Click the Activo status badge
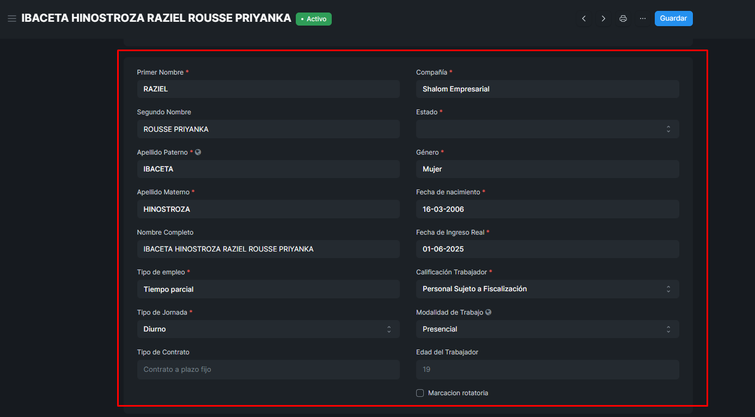Viewport: 755px width, 417px height. coord(314,19)
